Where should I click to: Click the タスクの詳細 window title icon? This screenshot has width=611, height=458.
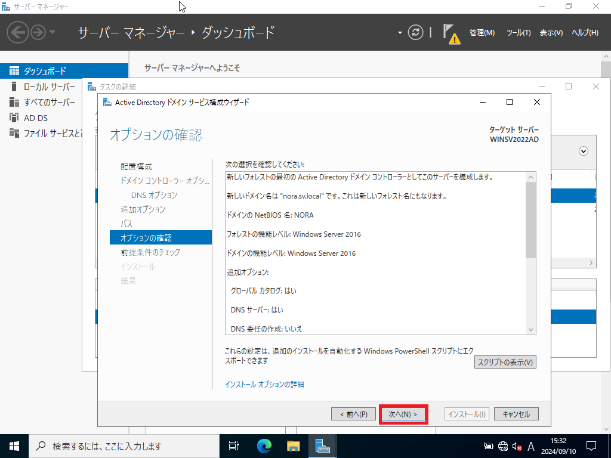[91, 86]
